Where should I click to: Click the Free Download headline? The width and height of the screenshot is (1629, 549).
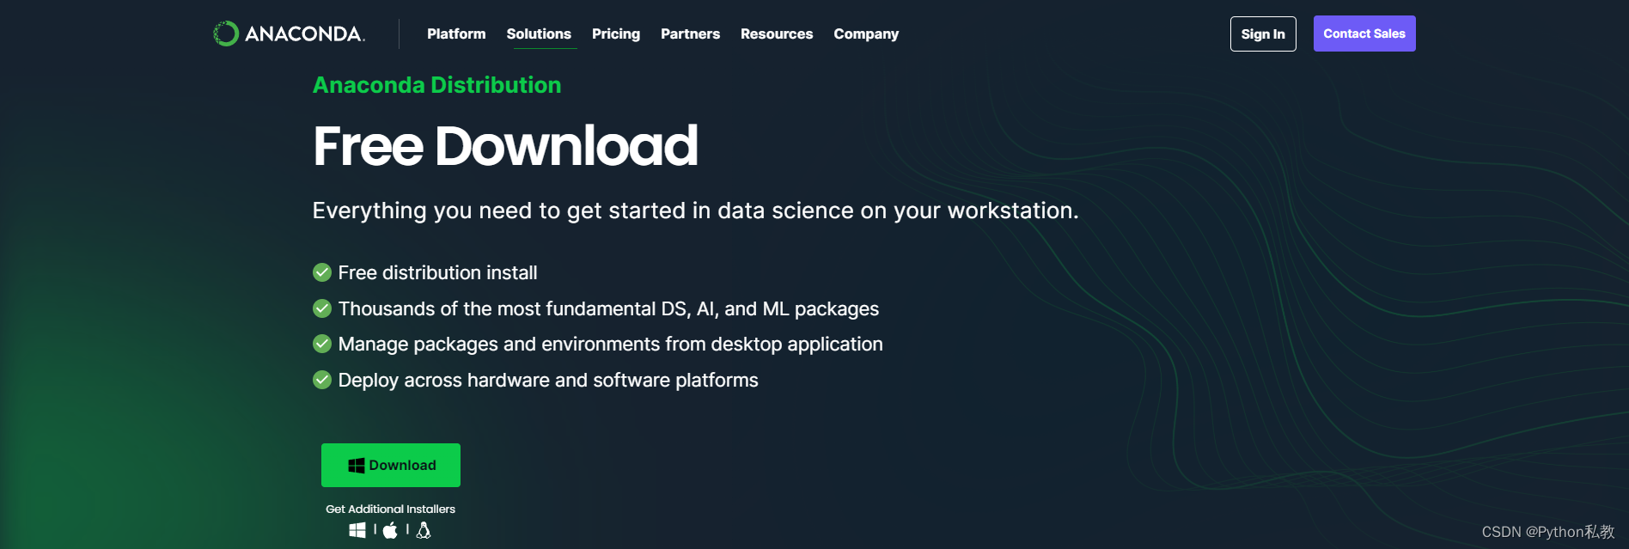click(x=505, y=145)
